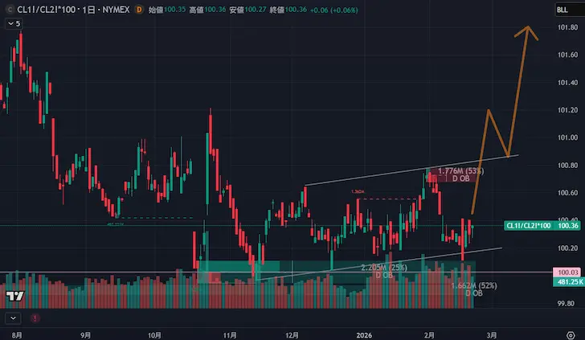
Task: Click the green symbol status dot
Action: [x=9, y=10]
